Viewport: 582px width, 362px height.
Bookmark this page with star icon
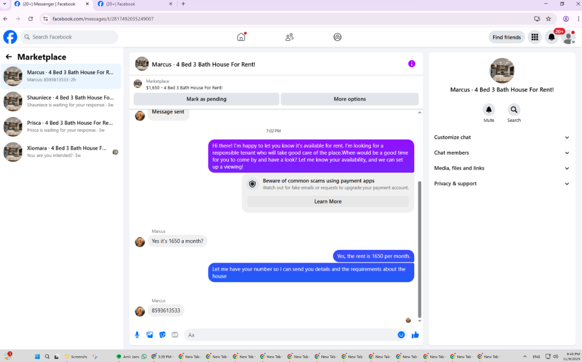pyautogui.click(x=548, y=19)
